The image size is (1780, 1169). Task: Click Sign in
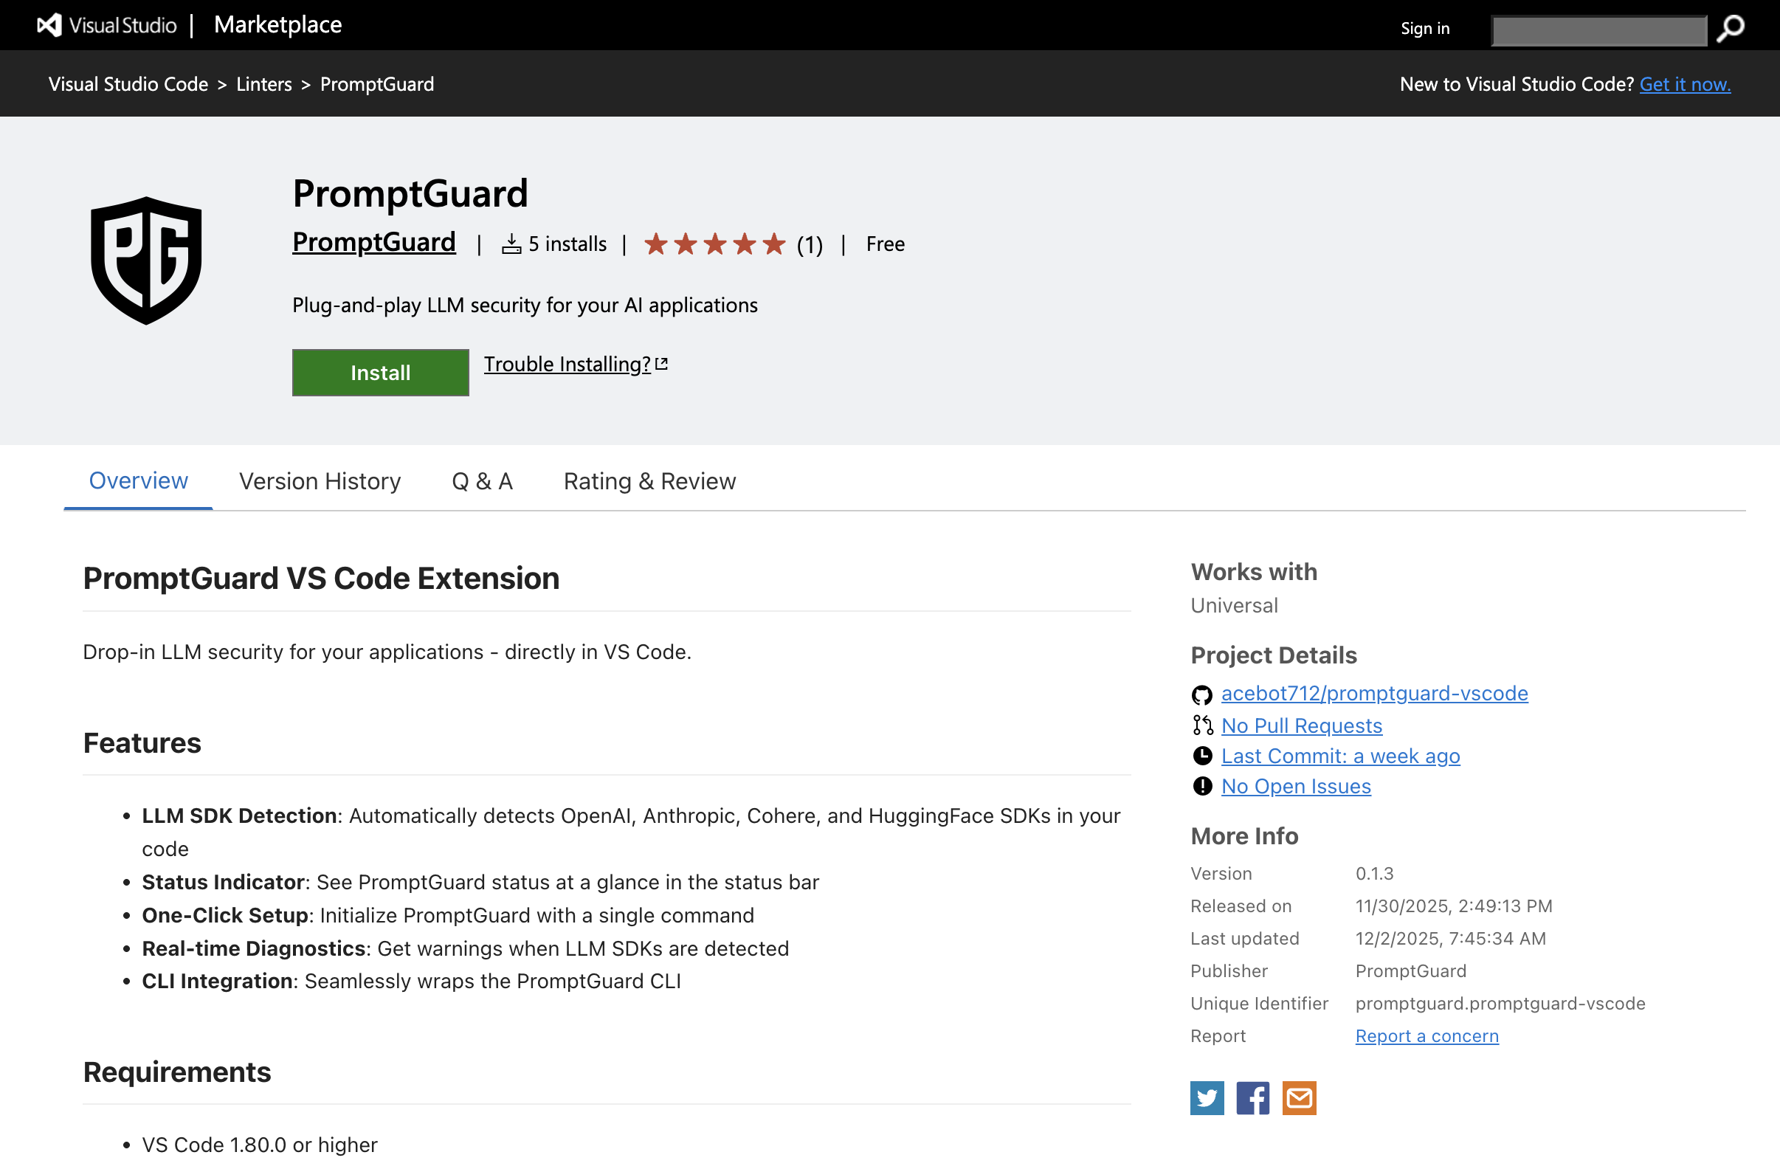(x=1425, y=29)
